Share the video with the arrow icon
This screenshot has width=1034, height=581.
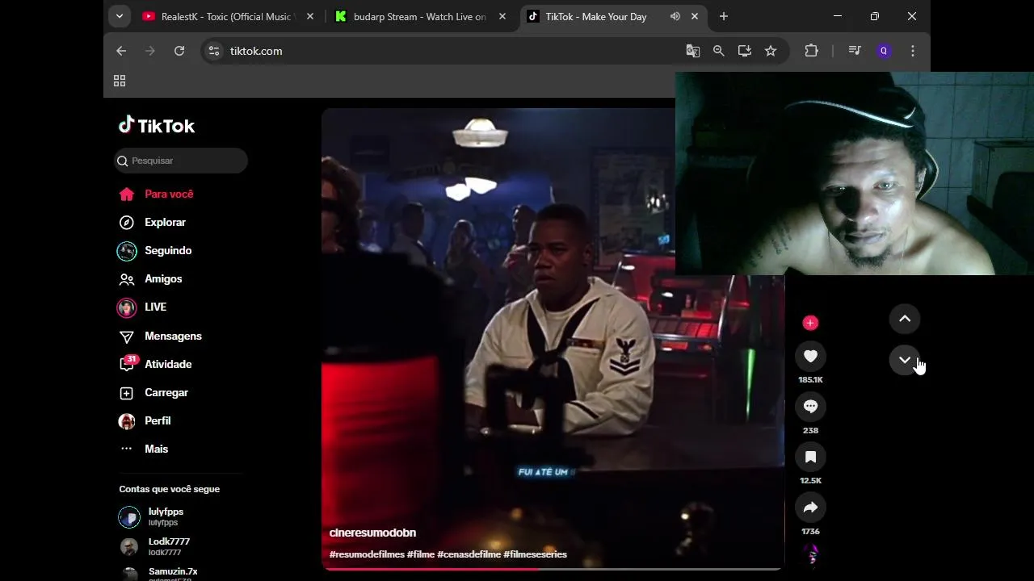tap(810, 508)
